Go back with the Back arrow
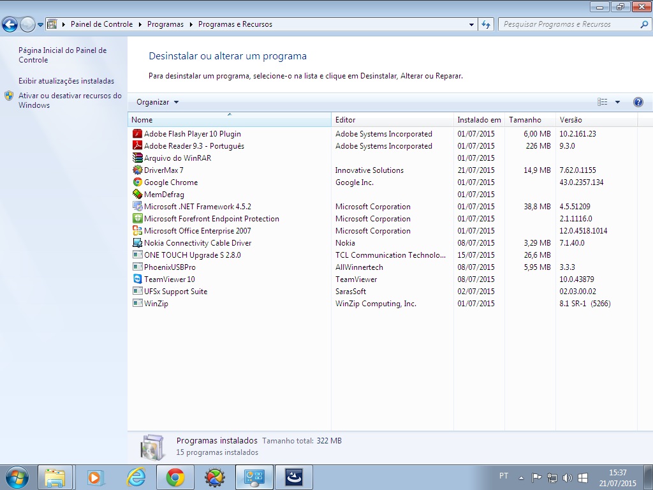 pos(10,24)
